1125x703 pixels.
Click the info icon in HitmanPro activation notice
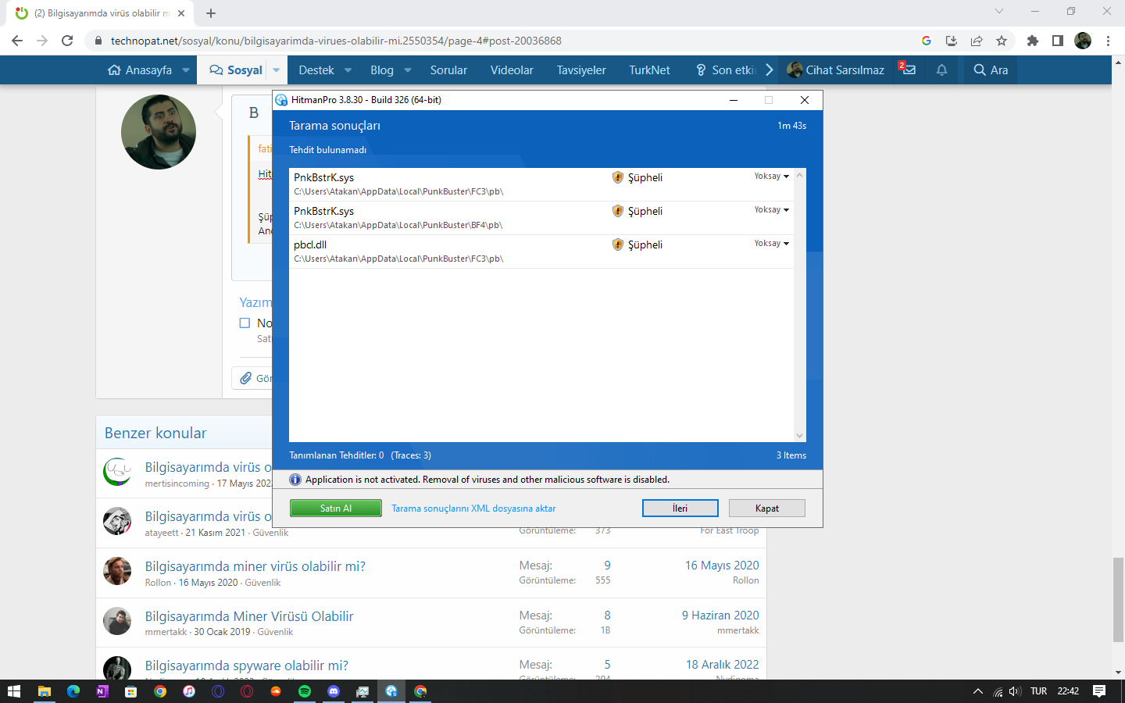pos(295,480)
